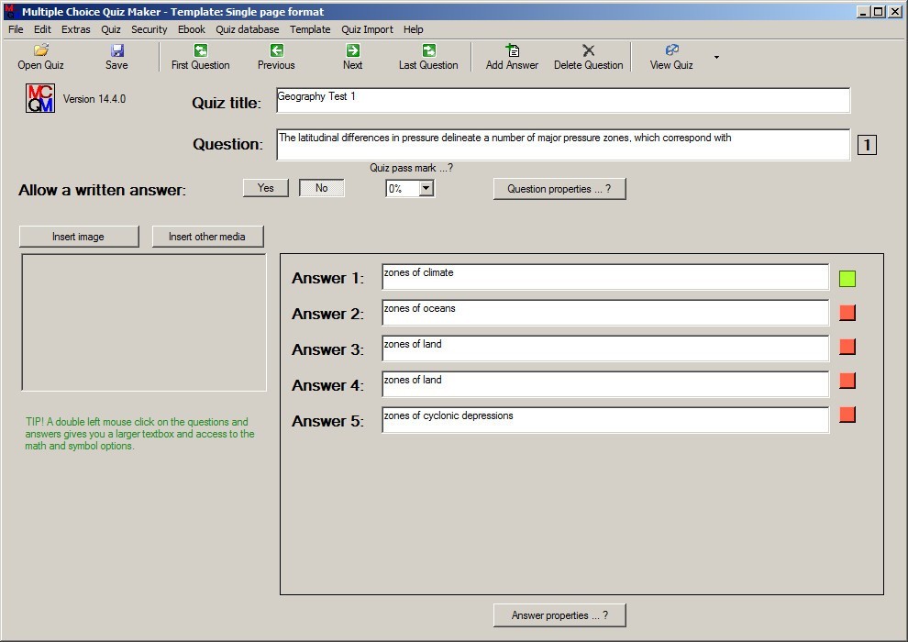Viewport: 908px width, 642px height.
Task: Go to Next question
Action: pos(353,50)
